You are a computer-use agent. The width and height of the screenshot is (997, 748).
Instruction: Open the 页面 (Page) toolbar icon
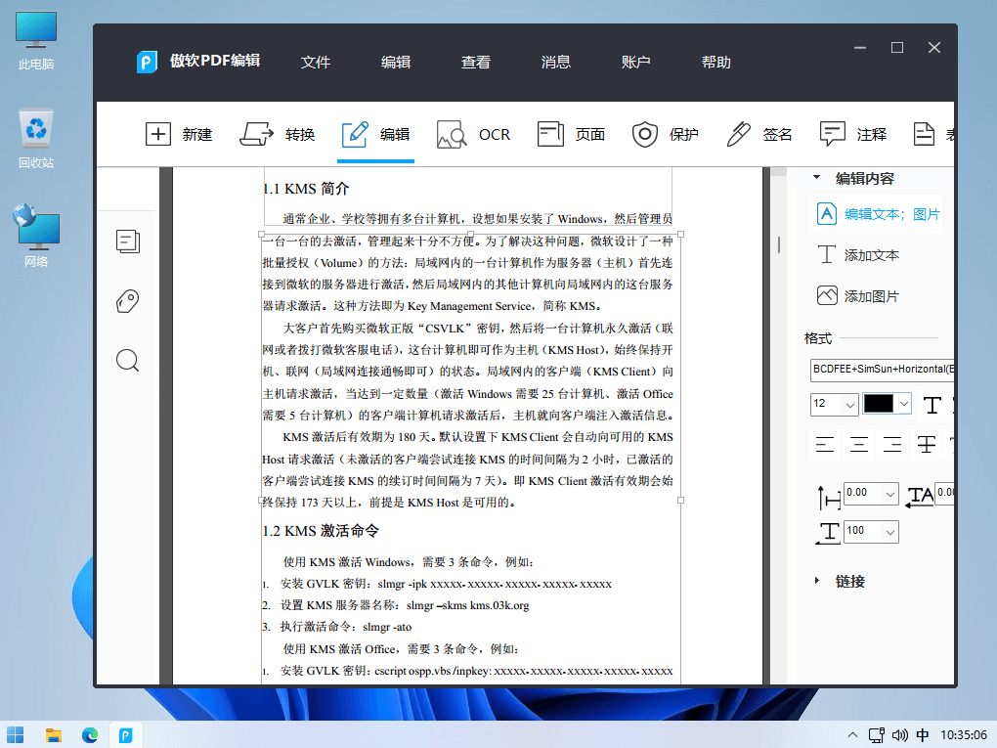[550, 134]
